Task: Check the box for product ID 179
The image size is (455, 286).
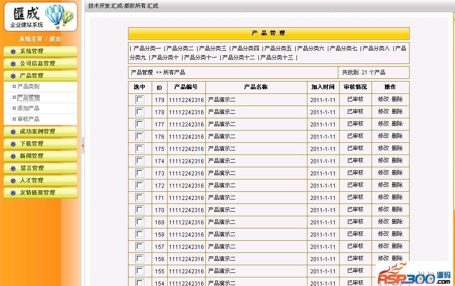Action: [x=140, y=100]
